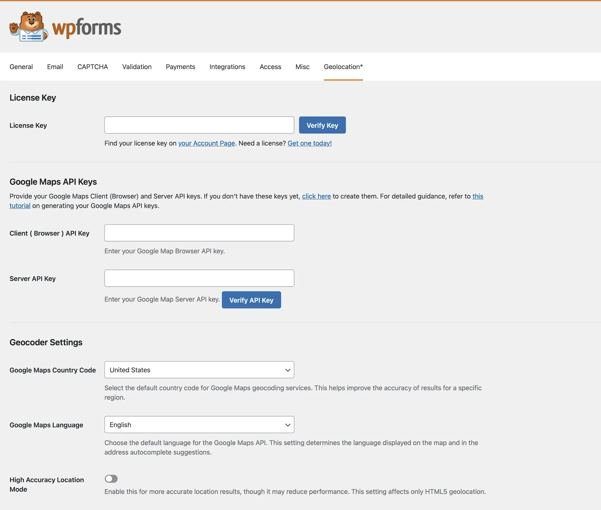601x510 pixels.
Task: Expand the Google Maps Country Code dropdown
Action: 199,370
